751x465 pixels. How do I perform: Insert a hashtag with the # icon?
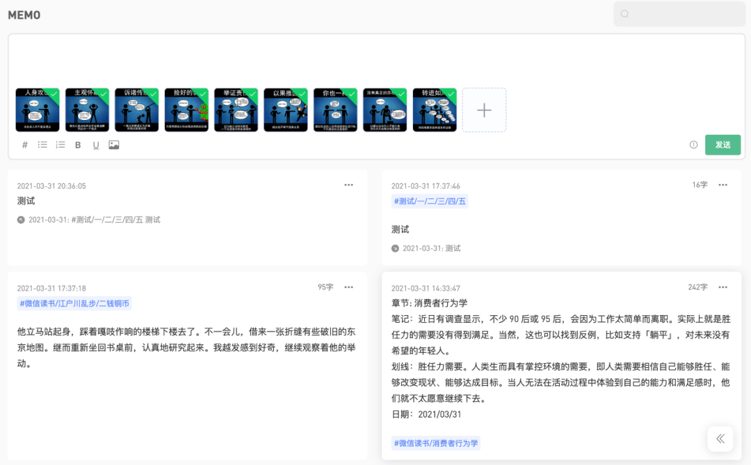pyautogui.click(x=25, y=145)
